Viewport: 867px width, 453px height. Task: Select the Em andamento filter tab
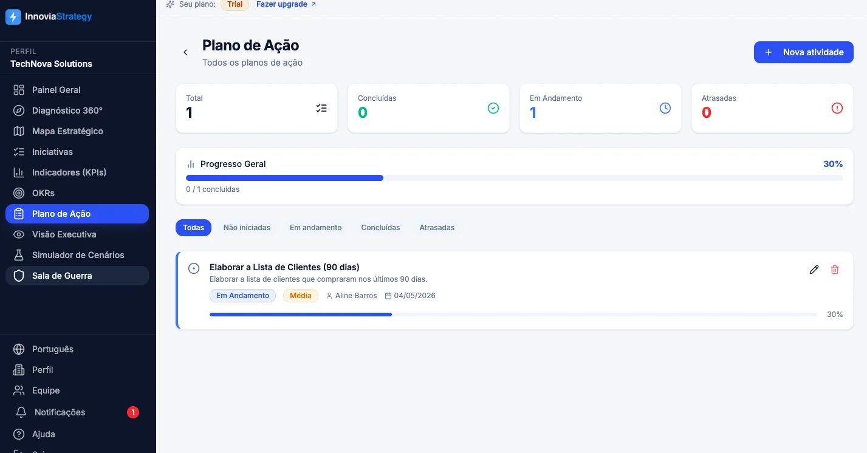[x=316, y=228]
